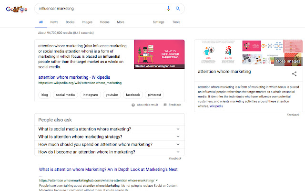Select the blog chip
305x191 pixels.
coord(44,95)
